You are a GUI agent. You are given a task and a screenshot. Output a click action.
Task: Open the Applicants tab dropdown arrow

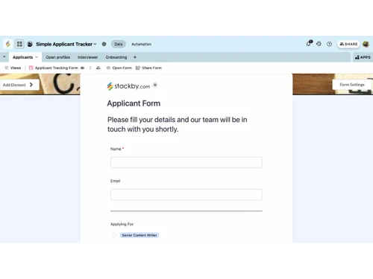(x=37, y=57)
